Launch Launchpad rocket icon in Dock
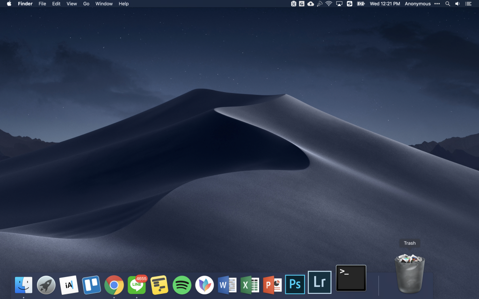The width and height of the screenshot is (479, 299). tap(46, 285)
